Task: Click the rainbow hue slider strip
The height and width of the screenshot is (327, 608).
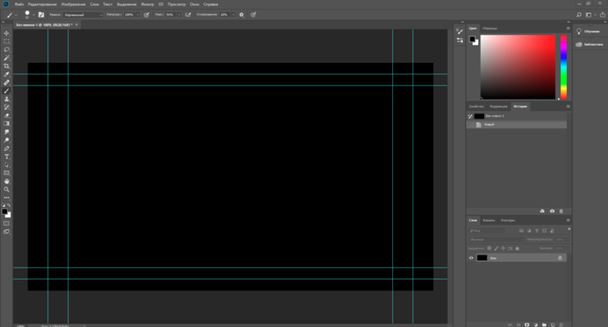Action: [563, 67]
